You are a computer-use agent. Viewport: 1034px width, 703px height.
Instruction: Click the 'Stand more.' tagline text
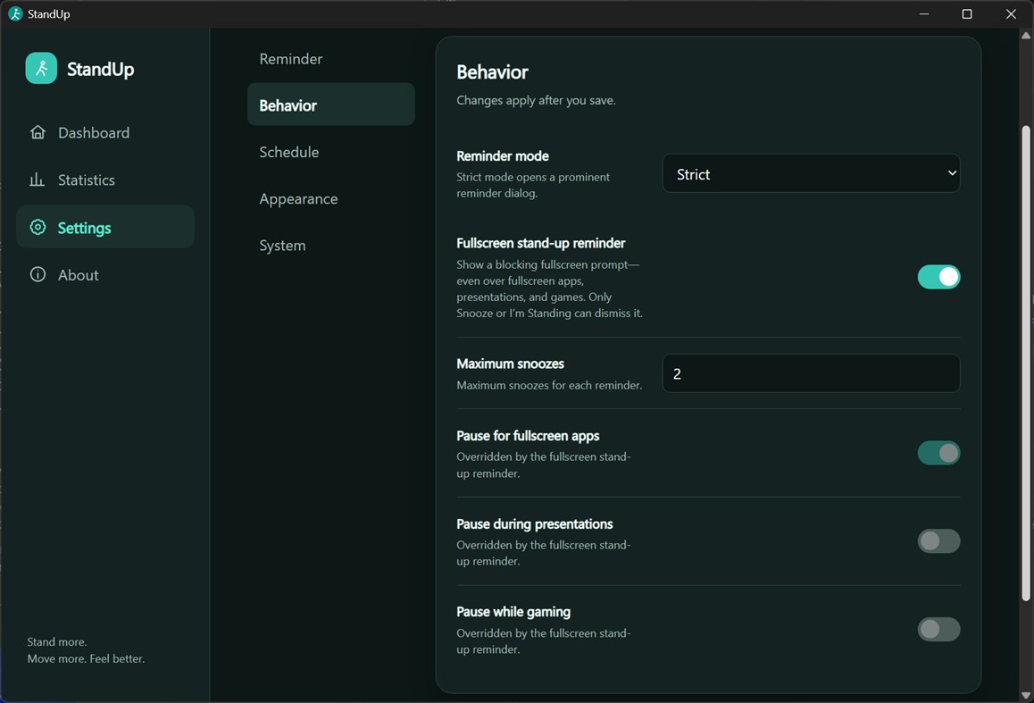pyautogui.click(x=57, y=641)
